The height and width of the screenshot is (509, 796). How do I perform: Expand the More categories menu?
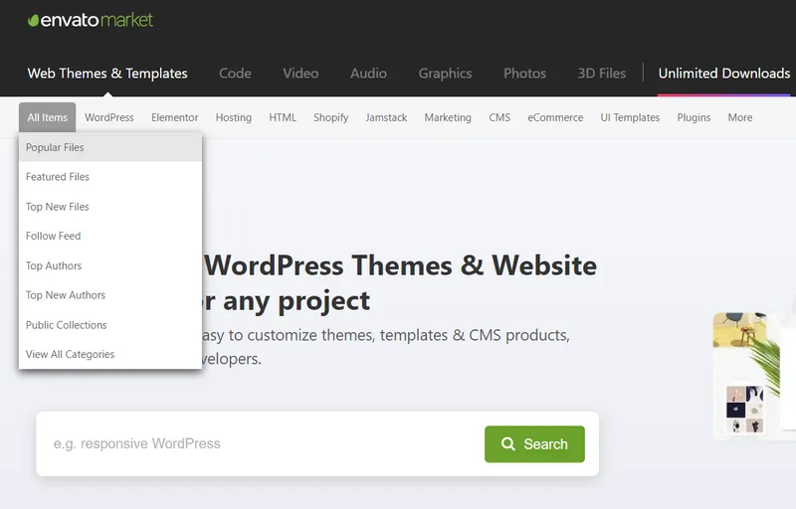740,117
